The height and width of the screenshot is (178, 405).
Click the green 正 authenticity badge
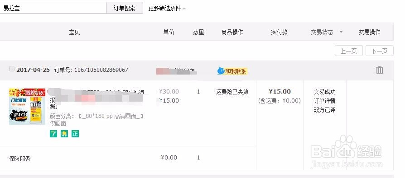(75, 134)
